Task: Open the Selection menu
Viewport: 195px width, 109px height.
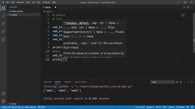Action: click(x=20, y=2)
